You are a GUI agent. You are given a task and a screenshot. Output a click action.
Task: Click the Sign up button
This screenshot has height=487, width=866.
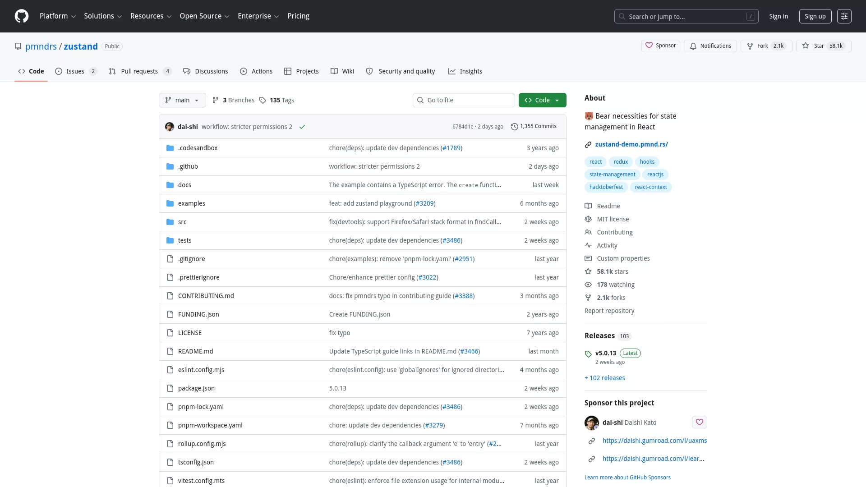pos(815,16)
